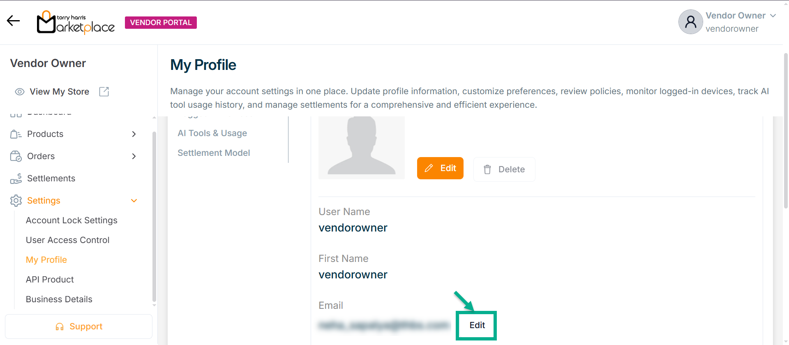The width and height of the screenshot is (789, 345).
Task: Click the Settings gear icon
Action: (16, 201)
